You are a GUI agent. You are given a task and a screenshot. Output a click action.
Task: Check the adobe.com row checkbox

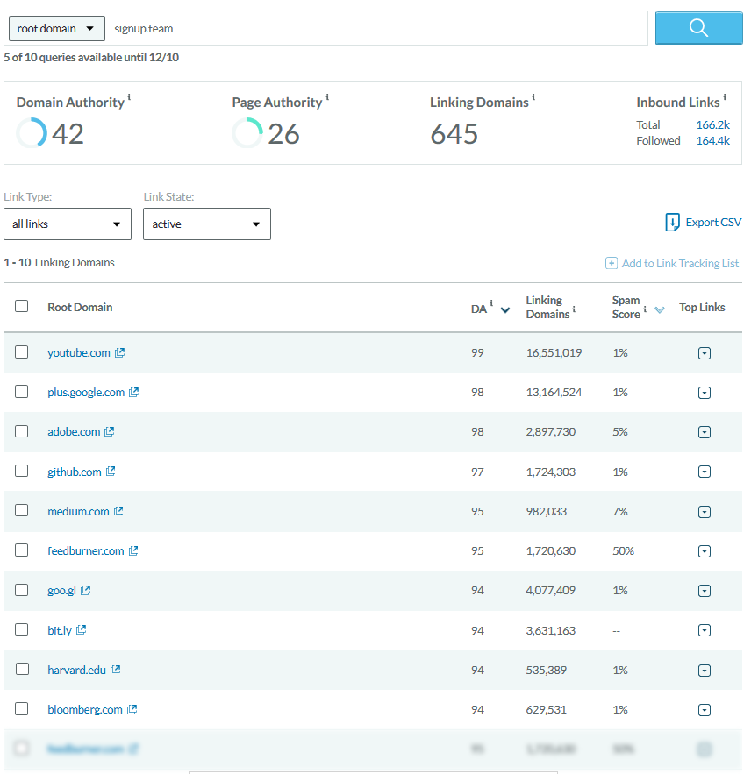click(x=21, y=431)
